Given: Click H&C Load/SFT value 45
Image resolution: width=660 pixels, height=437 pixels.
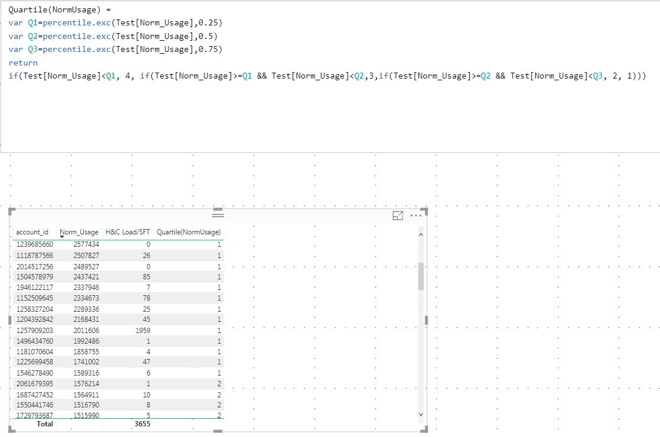Looking at the screenshot, I should 147,319.
